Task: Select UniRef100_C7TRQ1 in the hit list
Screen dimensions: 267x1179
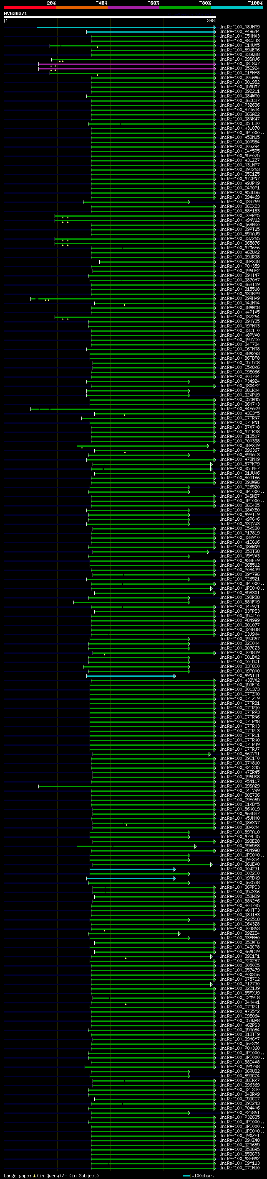Action: tap(239, 703)
